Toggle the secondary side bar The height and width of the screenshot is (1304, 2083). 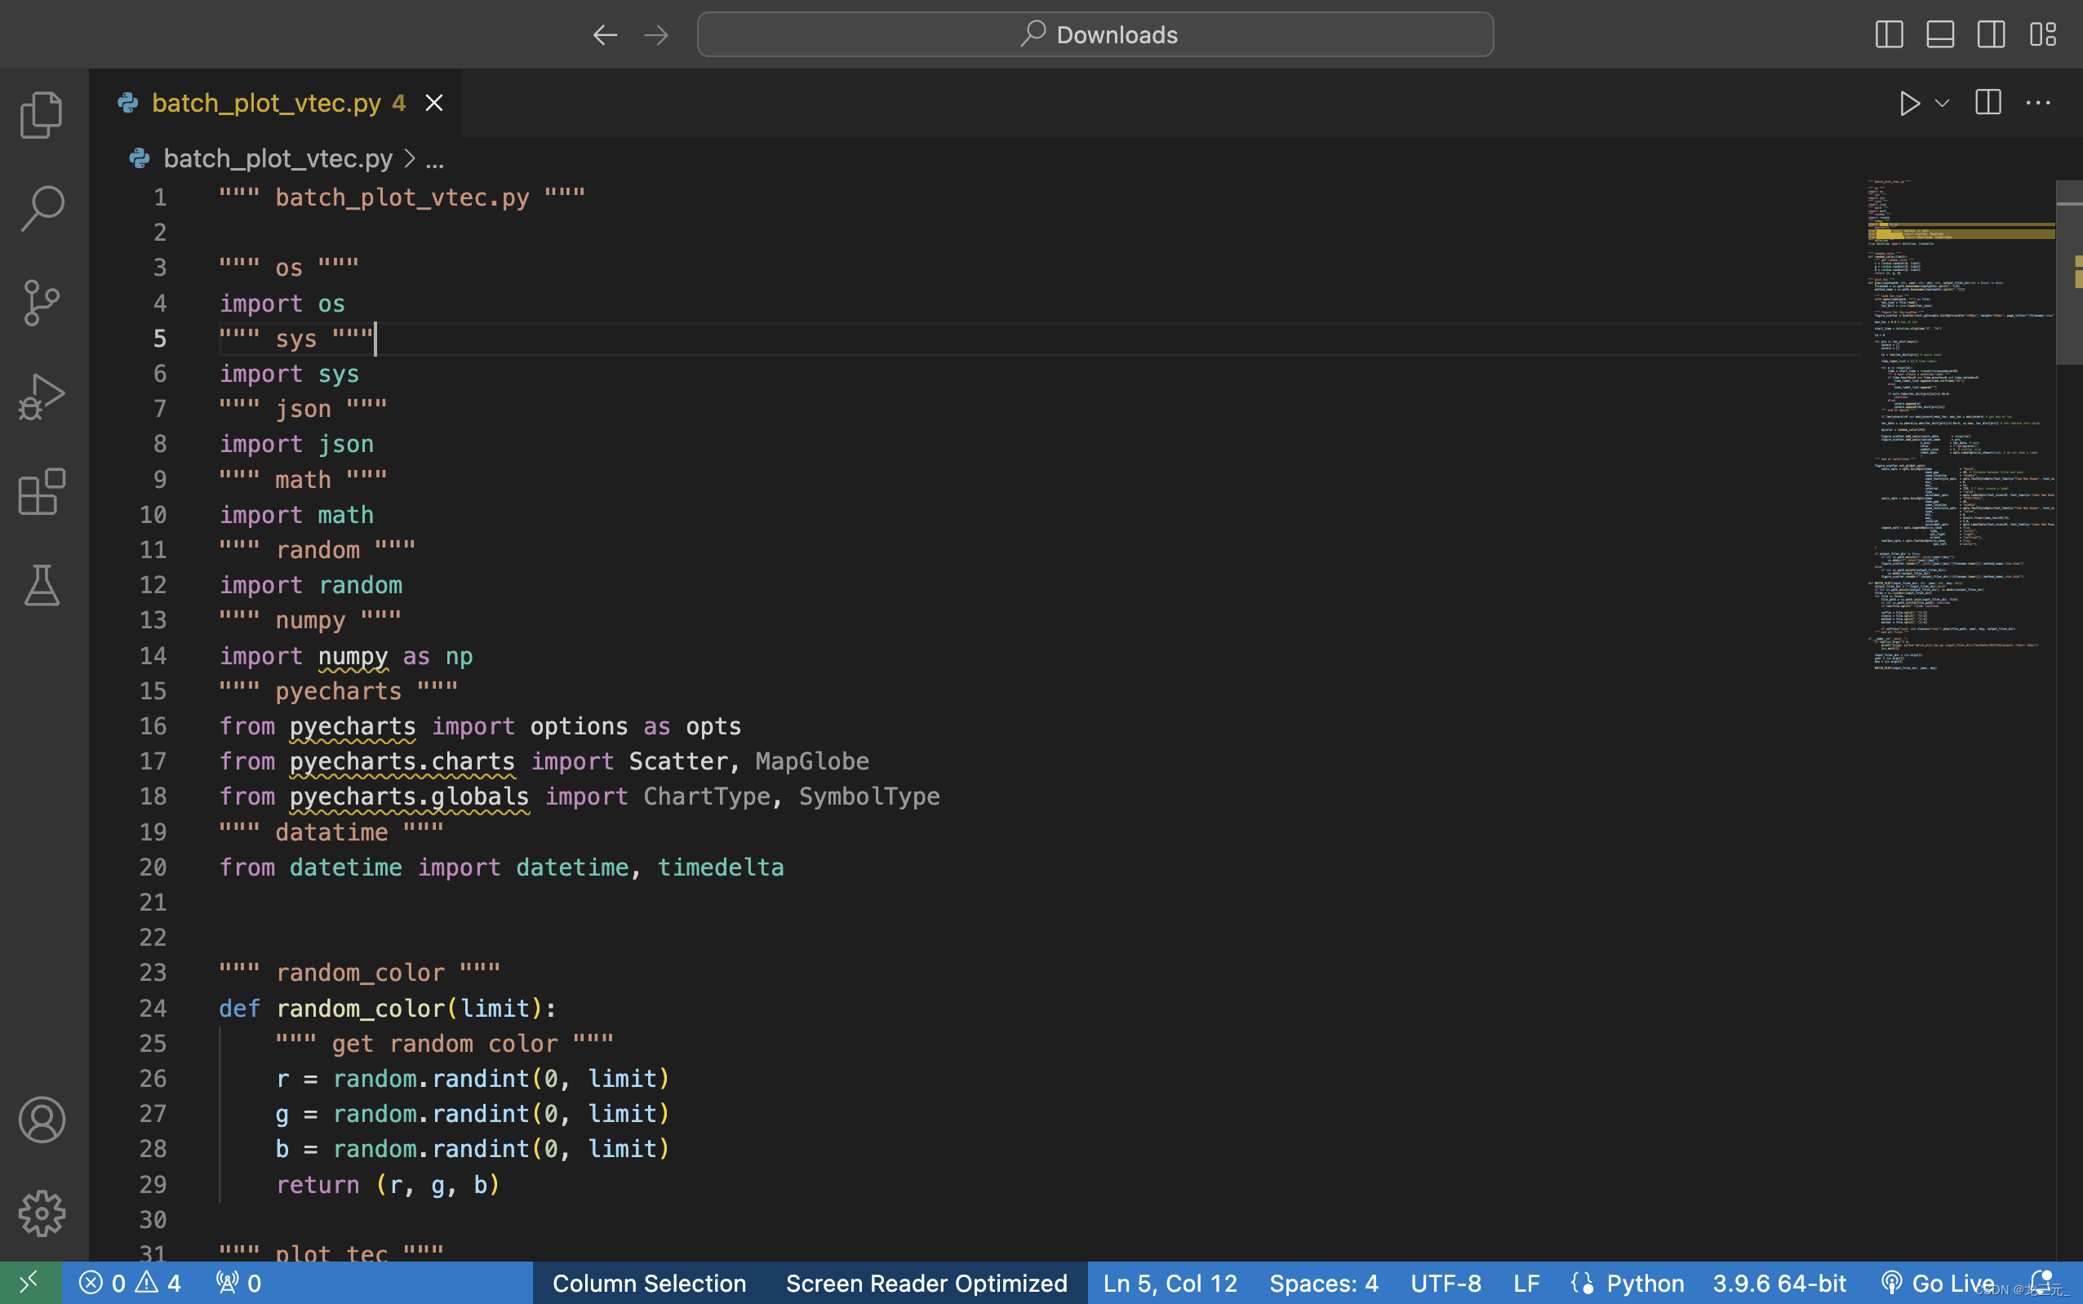click(x=1991, y=34)
